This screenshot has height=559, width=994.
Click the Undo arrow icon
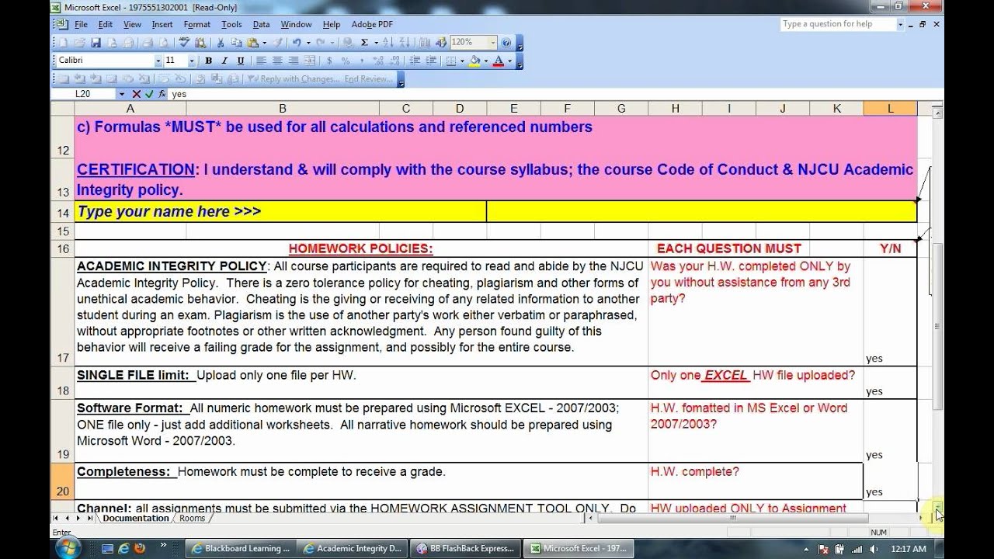(297, 43)
